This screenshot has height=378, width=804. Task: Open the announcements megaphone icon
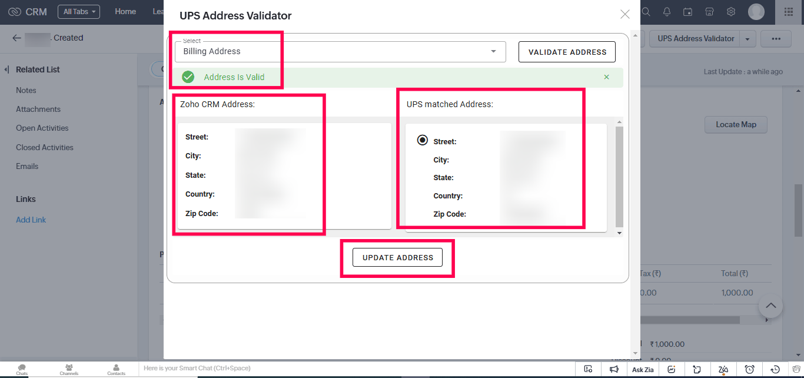click(614, 369)
